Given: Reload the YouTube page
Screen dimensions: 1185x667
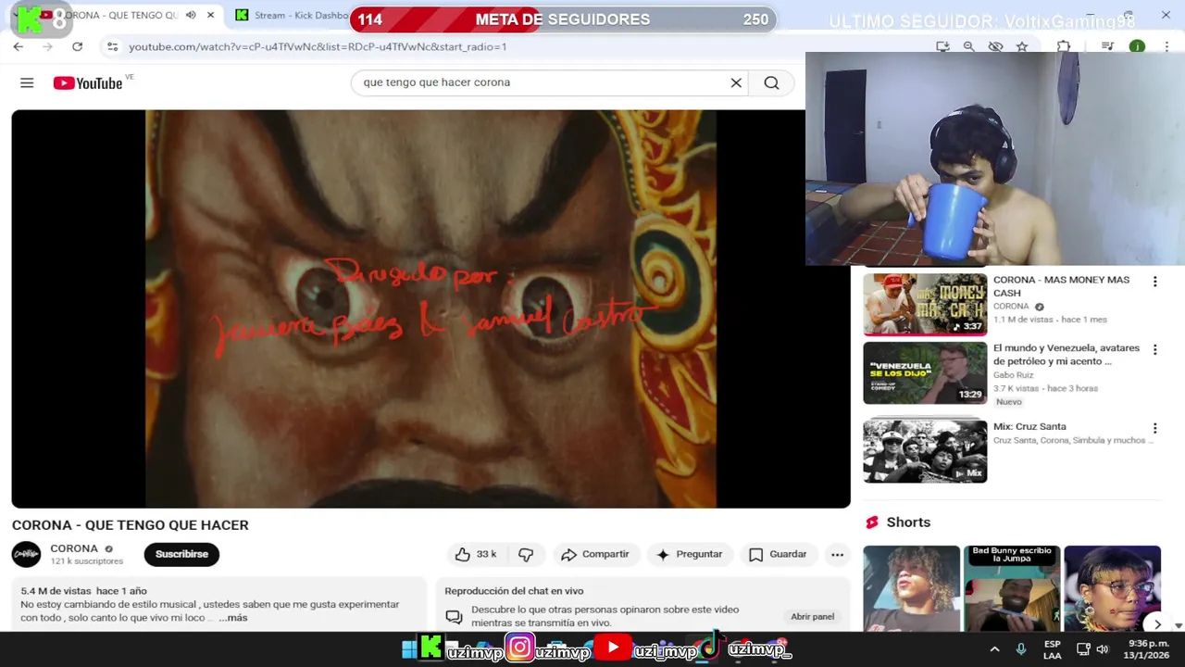Looking at the screenshot, I should point(77,46).
